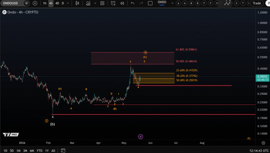The width and height of the screenshot is (270, 153).
Task: Select the 23.60% (0.41529) Fibonacci label
Action: [x=187, y=70]
